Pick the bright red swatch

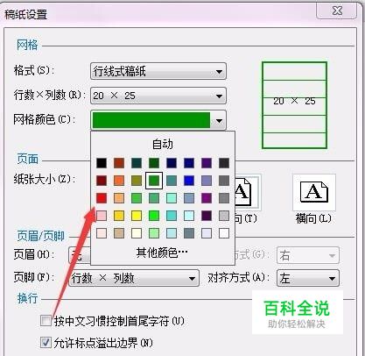coord(102,198)
